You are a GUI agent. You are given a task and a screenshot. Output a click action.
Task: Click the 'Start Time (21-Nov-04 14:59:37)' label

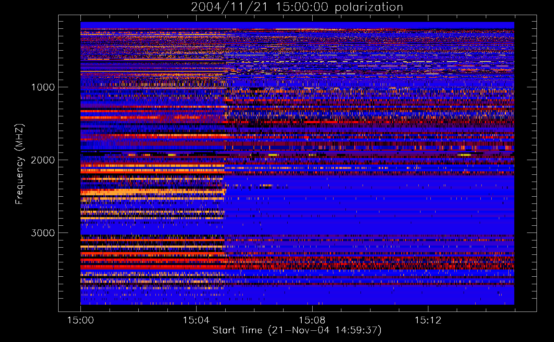click(297, 330)
